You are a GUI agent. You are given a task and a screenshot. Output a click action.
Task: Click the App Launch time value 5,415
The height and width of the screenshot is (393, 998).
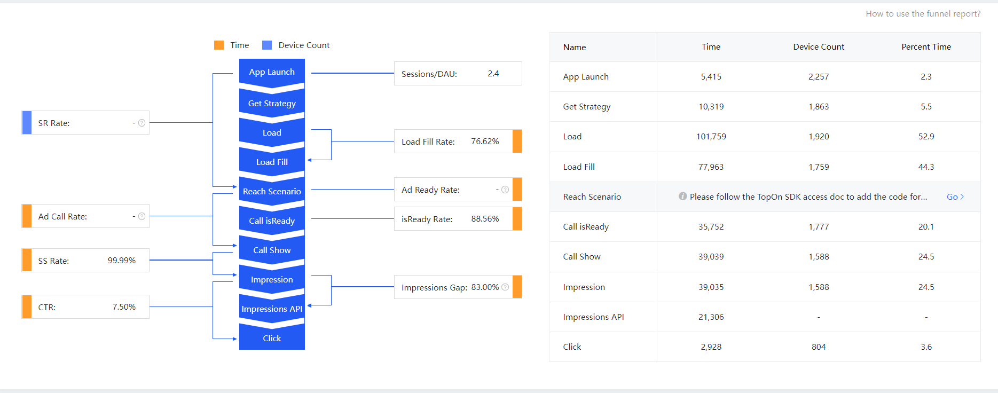[x=711, y=77]
